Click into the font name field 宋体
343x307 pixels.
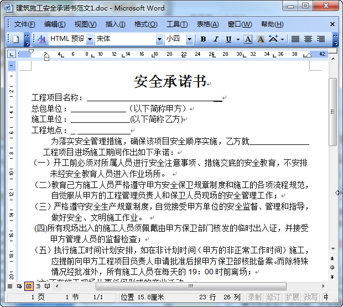[x=126, y=39]
